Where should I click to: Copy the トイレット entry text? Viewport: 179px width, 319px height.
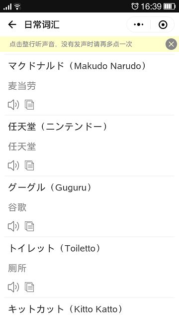click(x=29, y=287)
